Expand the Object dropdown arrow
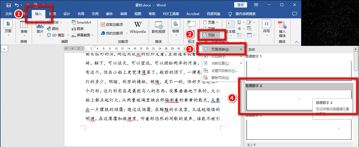This screenshot has width=359, height=147. pos(254,35)
